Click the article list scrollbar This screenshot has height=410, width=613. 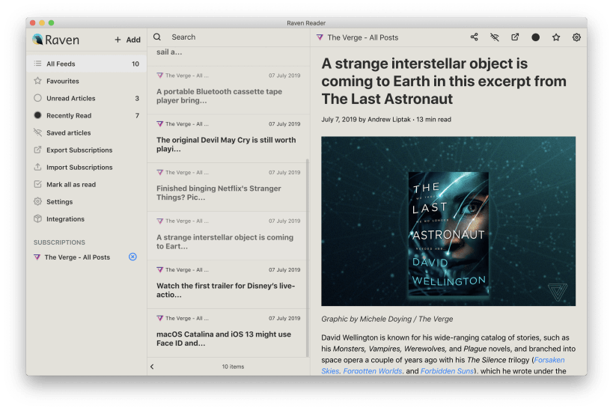pos(308,258)
